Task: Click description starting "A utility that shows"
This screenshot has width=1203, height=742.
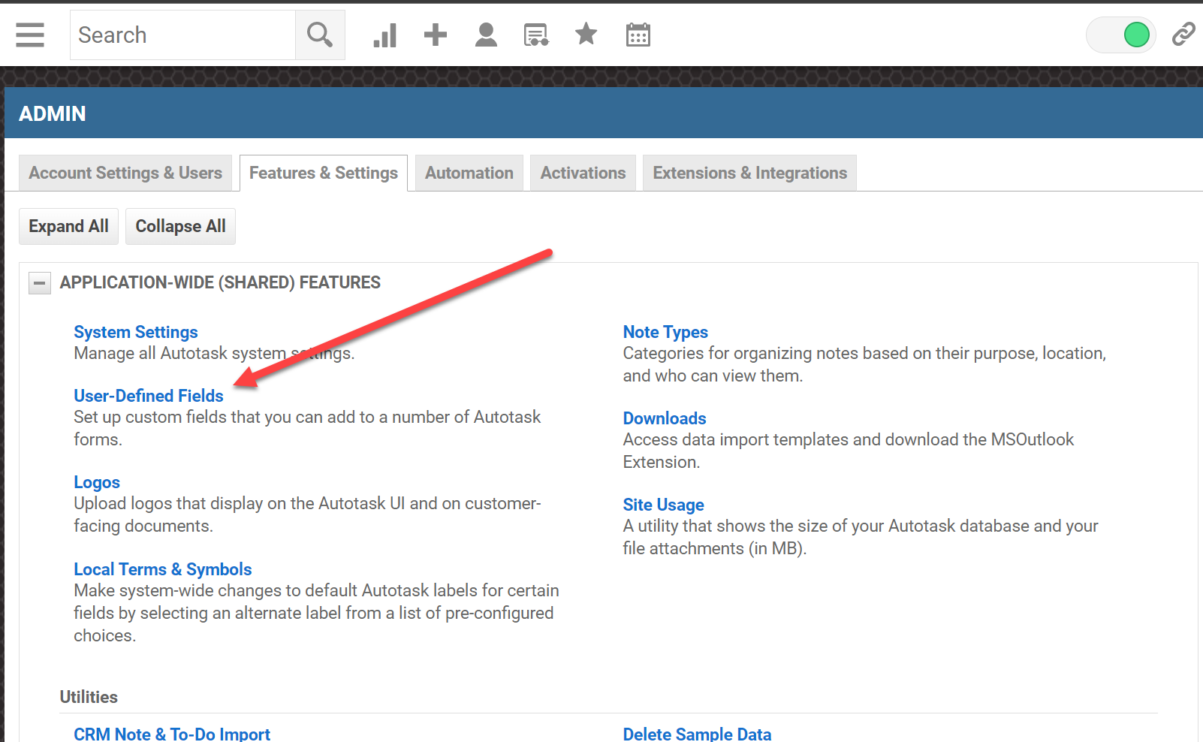Action: click(861, 537)
